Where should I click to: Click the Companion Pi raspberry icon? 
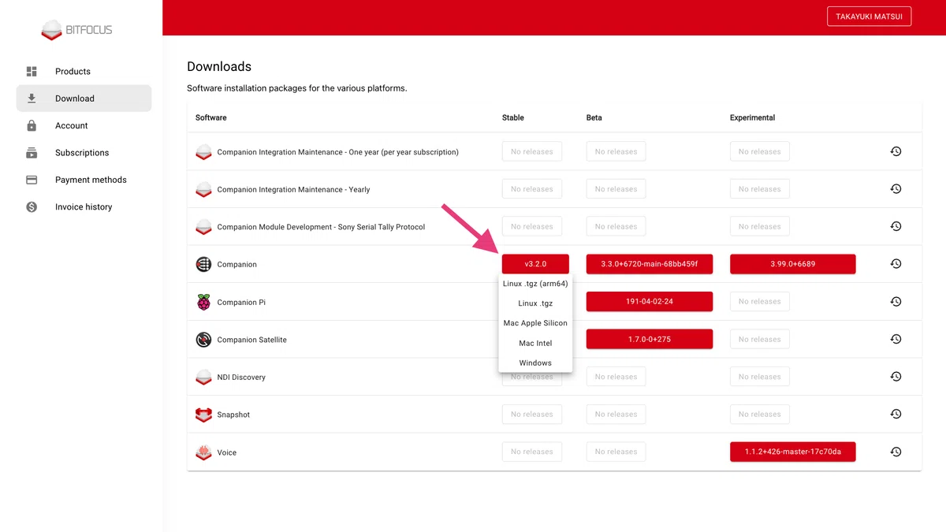point(203,302)
